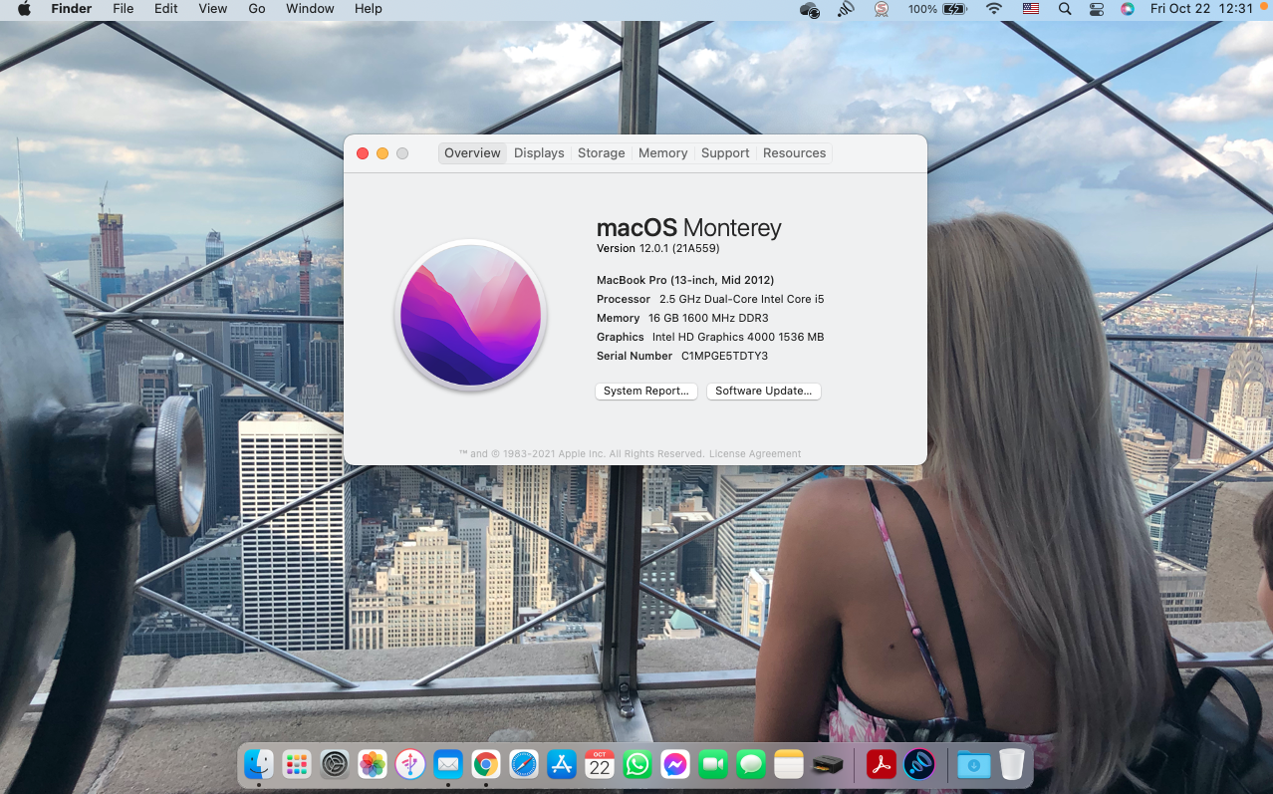Open the Downloads folder stack in dock

tap(973, 764)
